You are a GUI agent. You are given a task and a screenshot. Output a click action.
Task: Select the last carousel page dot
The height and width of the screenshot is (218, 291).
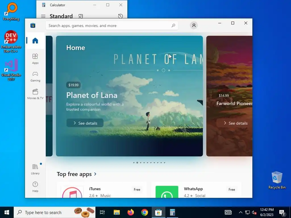tap(165, 163)
